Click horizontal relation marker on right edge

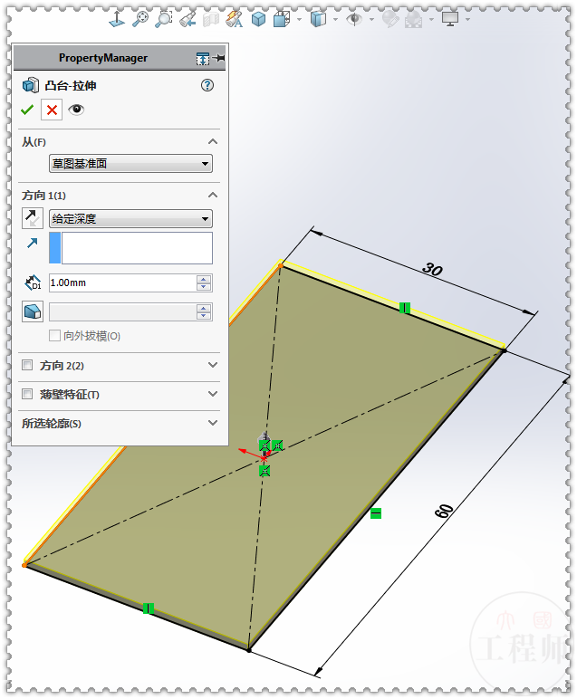coord(376,514)
